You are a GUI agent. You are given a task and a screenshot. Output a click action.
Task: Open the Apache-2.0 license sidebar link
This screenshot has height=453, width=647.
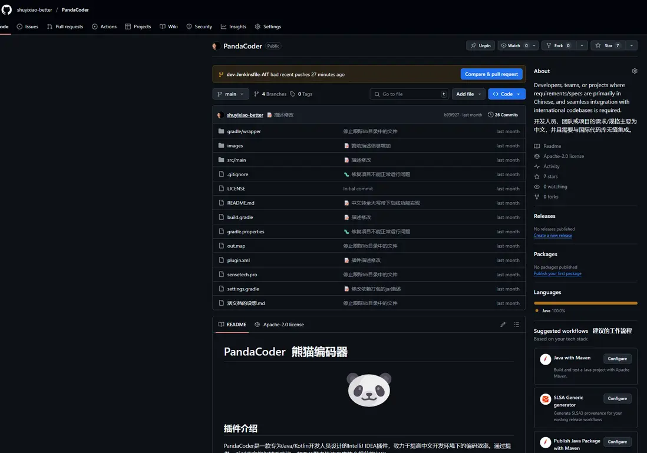coord(559,156)
